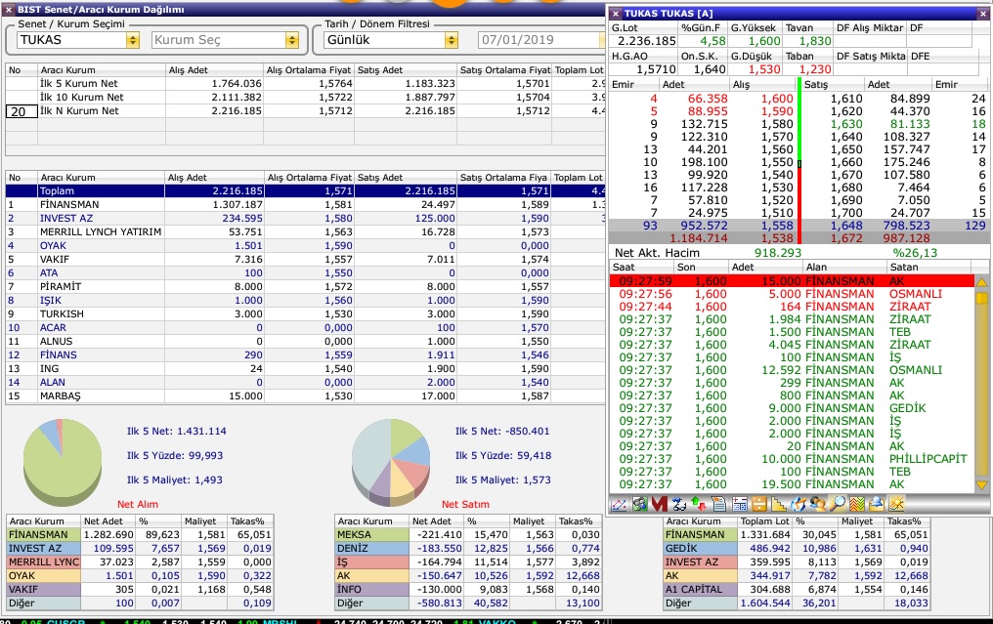Click the Net Satım pie chart
Image resolution: width=993 pixels, height=624 pixels.
[391, 461]
